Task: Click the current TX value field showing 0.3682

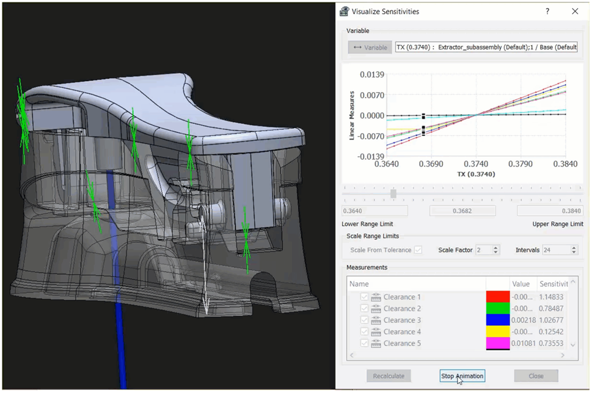Action: [x=461, y=211]
